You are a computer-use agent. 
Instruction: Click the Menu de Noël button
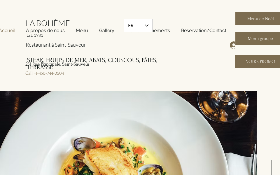[x=258, y=19]
